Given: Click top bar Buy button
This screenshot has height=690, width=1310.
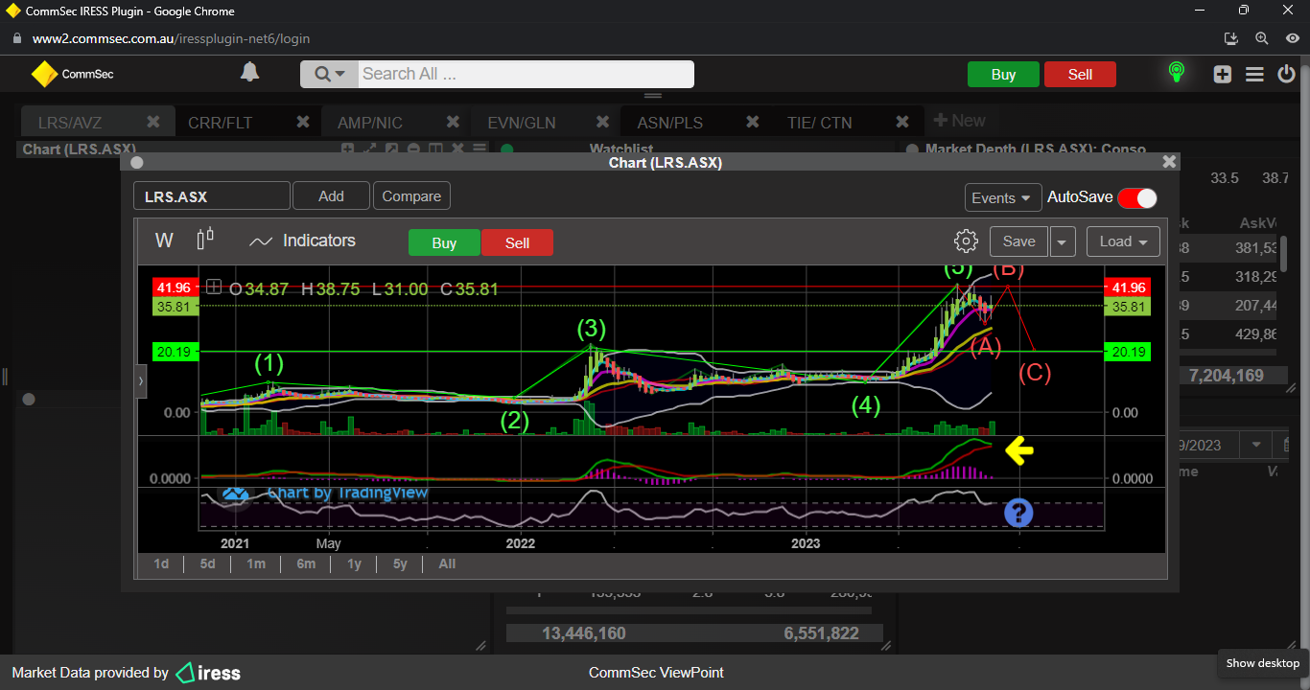Looking at the screenshot, I should tap(1003, 75).
